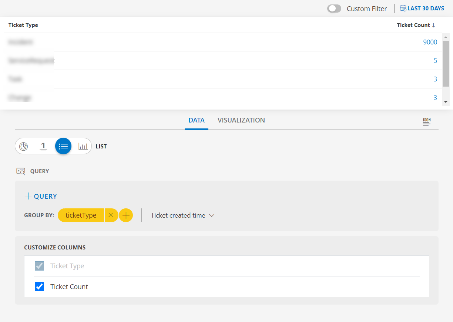Remove the ticketType grouping with the X icon
Image resolution: width=453 pixels, height=322 pixels.
click(x=111, y=215)
